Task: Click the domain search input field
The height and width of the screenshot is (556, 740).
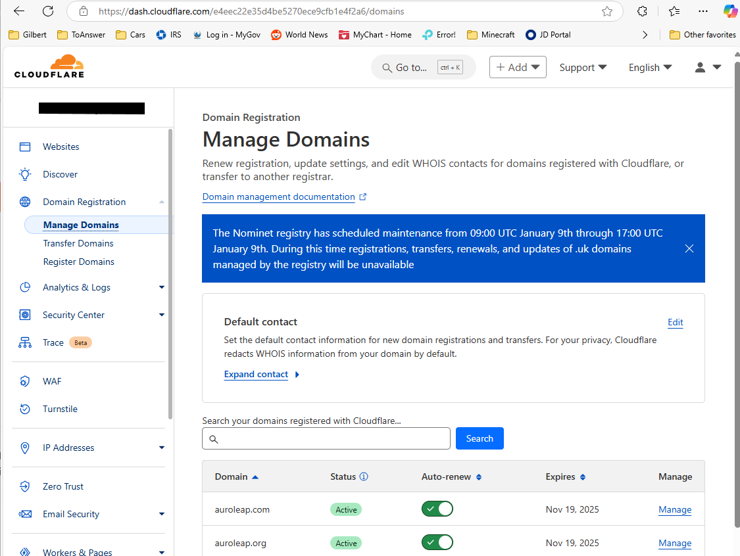Action: 326,438
